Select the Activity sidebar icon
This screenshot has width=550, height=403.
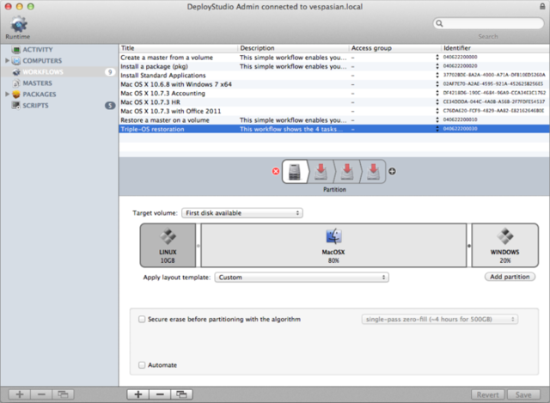click(x=15, y=50)
